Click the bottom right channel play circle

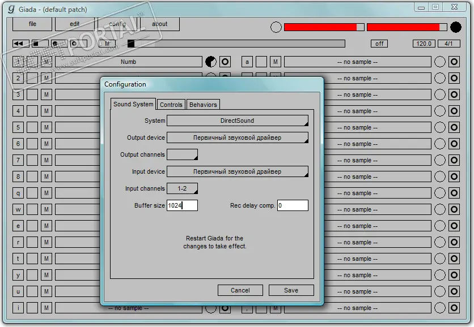[454, 308]
